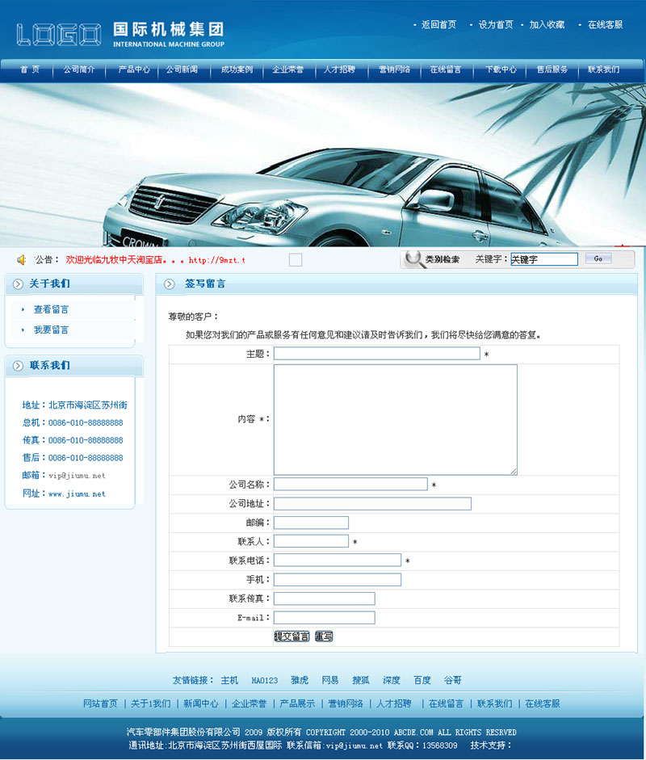Click the announcement speaker icon
The width and height of the screenshot is (646, 760).
pyautogui.click(x=21, y=260)
